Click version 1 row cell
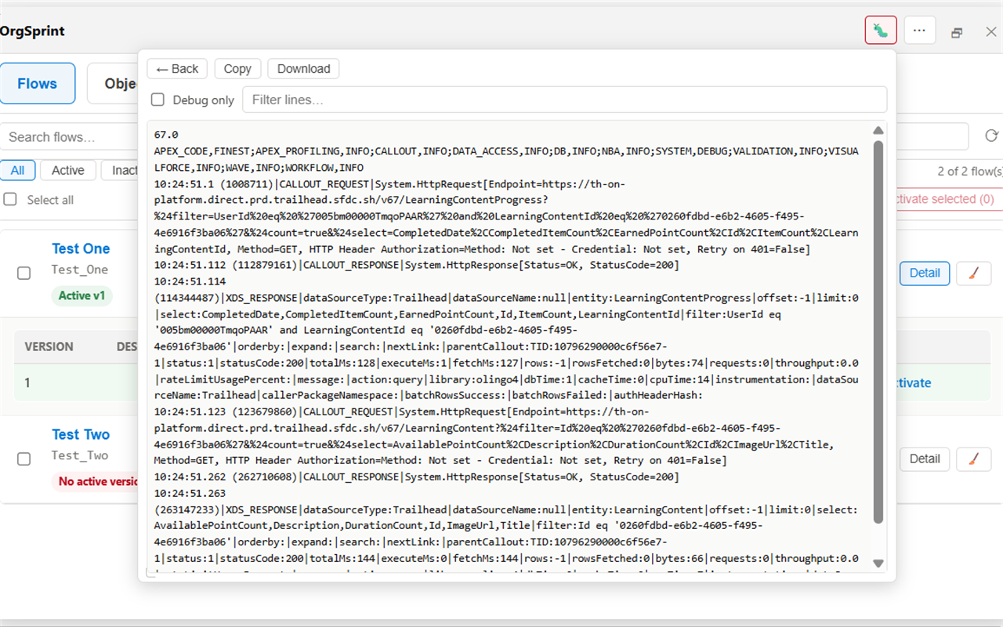 tap(27, 382)
